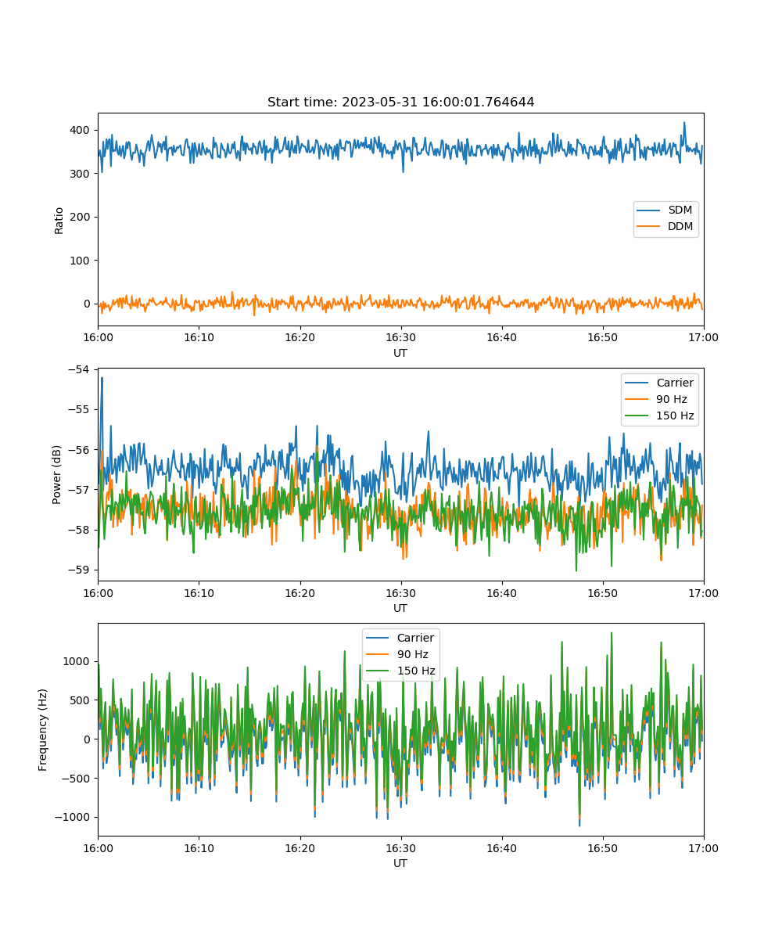This screenshot has height=939, width=782.
Task: Click the 17:00 tick under the Ratio plot
Action: pyautogui.click(x=704, y=337)
